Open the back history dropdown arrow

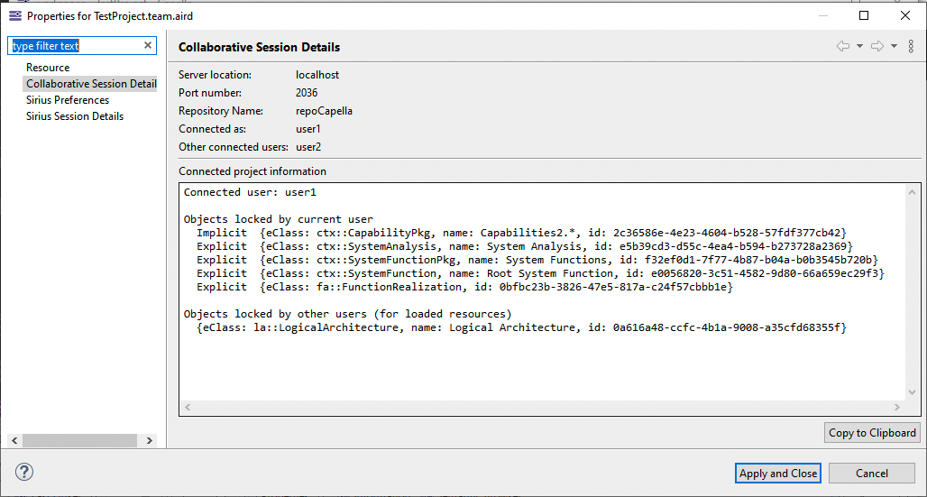coord(859,46)
